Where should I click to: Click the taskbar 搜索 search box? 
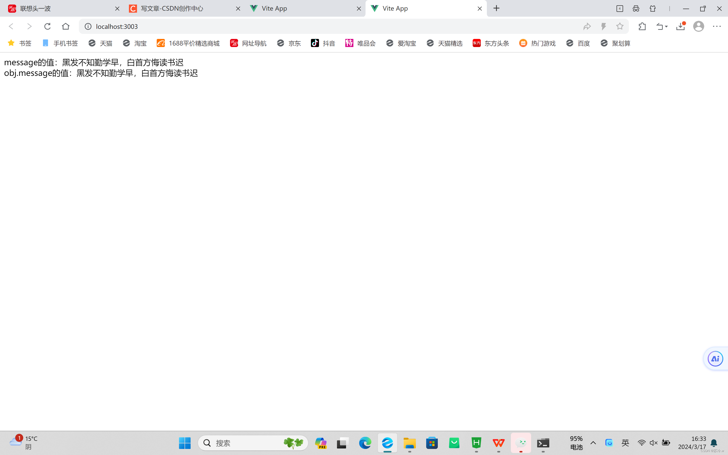pyautogui.click(x=253, y=443)
